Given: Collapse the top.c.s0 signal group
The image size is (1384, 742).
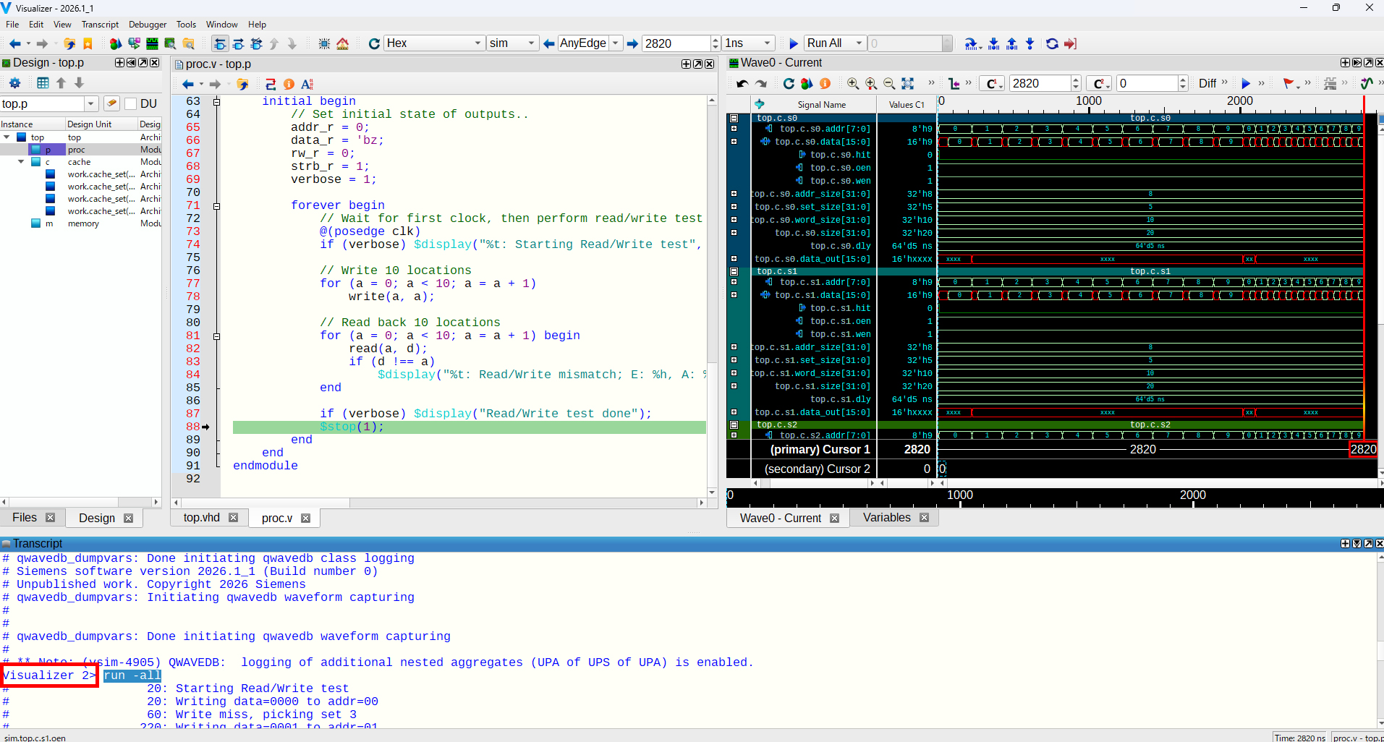Looking at the screenshot, I should coord(734,118).
